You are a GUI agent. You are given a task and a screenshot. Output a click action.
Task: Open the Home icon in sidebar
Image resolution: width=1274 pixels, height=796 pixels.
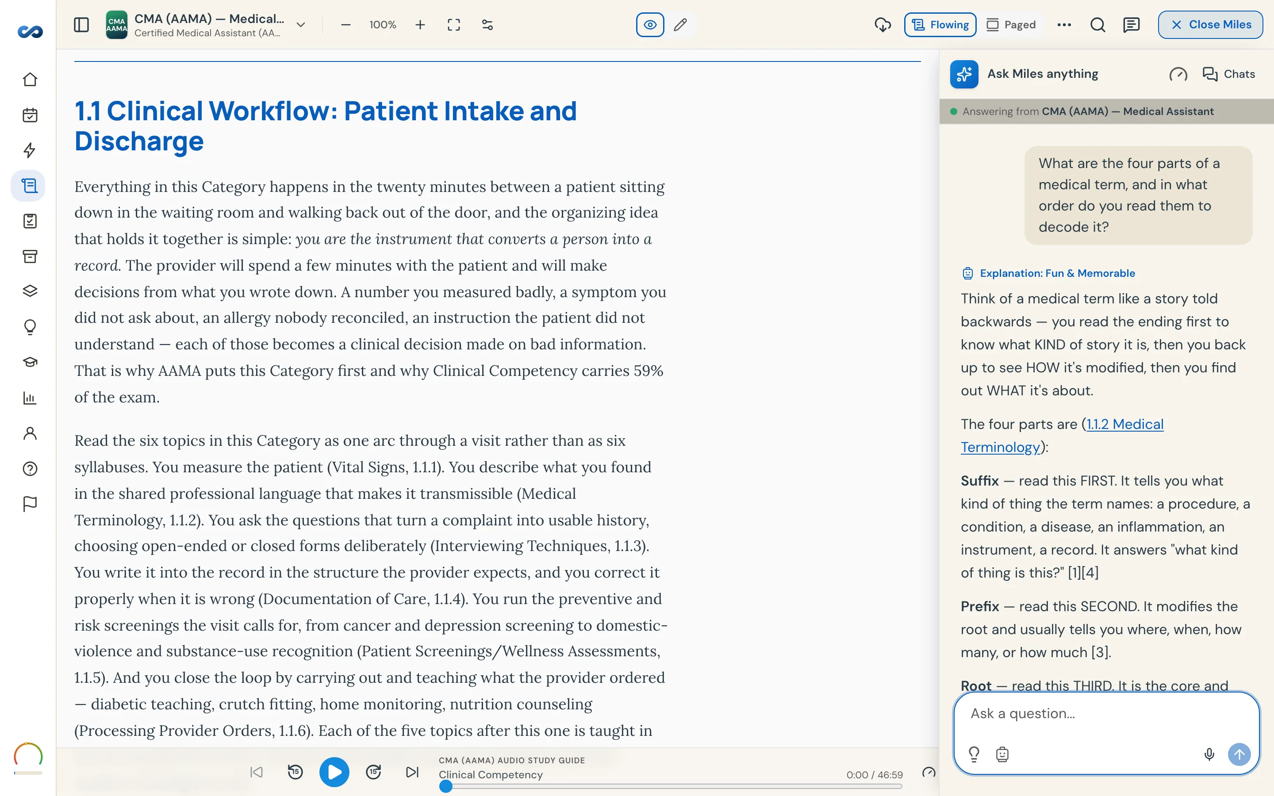(x=30, y=80)
